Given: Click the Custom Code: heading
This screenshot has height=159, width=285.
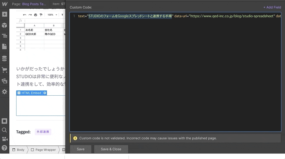Looking at the screenshot, I should pyautogui.click(x=81, y=7).
